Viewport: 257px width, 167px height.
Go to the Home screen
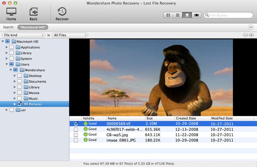11,14
